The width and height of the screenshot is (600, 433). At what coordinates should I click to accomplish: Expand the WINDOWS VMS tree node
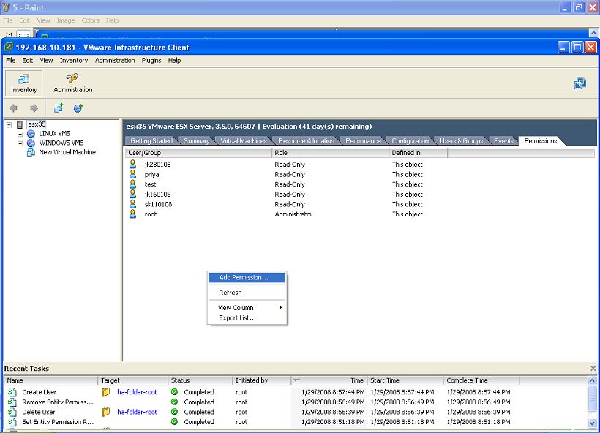coord(20,143)
